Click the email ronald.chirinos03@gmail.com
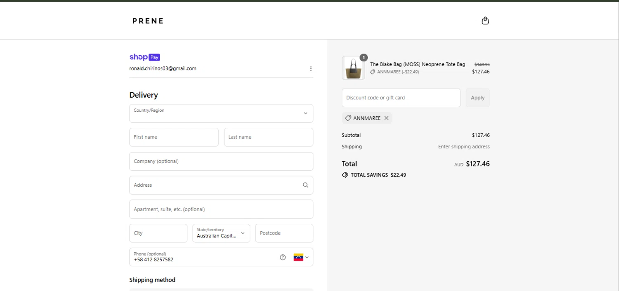Screen dimensions: 619x291 coord(163,68)
